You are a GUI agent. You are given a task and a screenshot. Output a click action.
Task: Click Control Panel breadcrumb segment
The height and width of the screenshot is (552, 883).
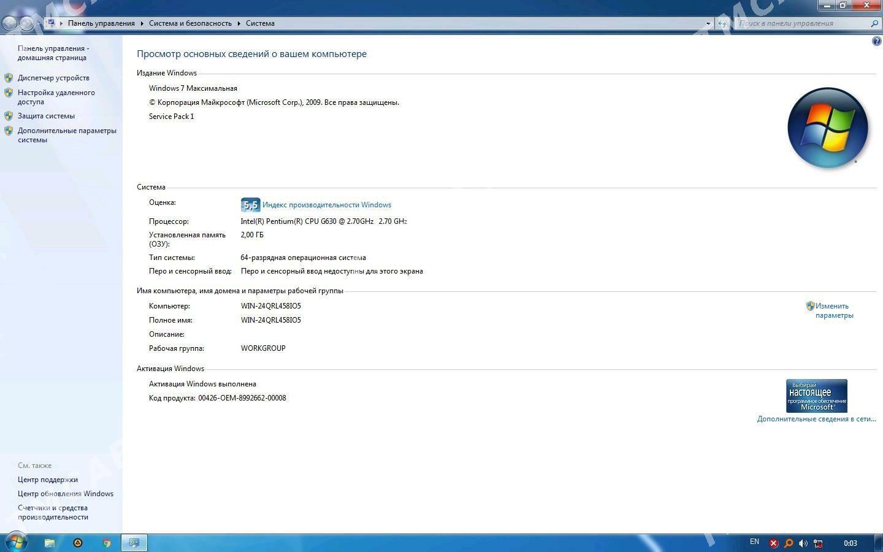click(x=101, y=23)
